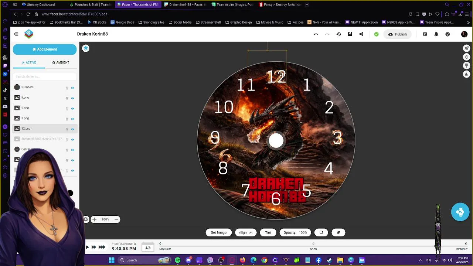Screen dimensions: 473x266
Task: Open the version history clock icon
Action: [x=338, y=34]
